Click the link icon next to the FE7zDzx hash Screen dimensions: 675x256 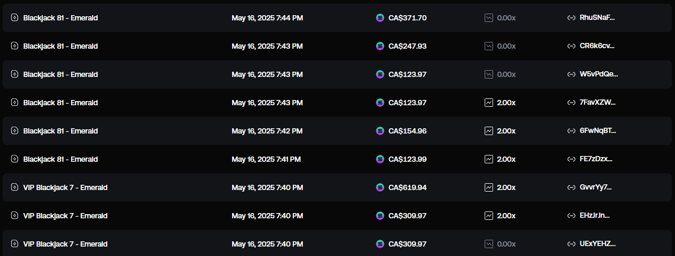pyautogui.click(x=571, y=159)
